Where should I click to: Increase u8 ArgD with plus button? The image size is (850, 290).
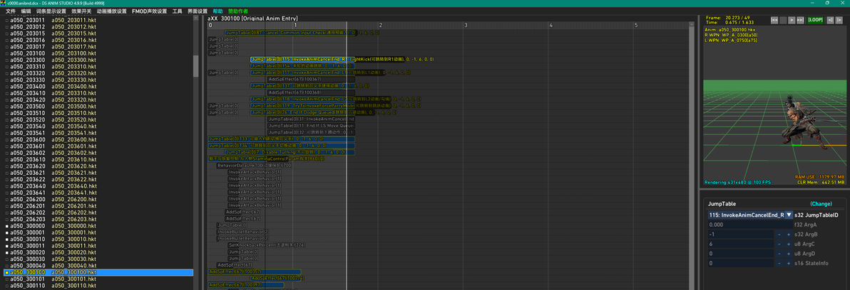tap(789, 254)
